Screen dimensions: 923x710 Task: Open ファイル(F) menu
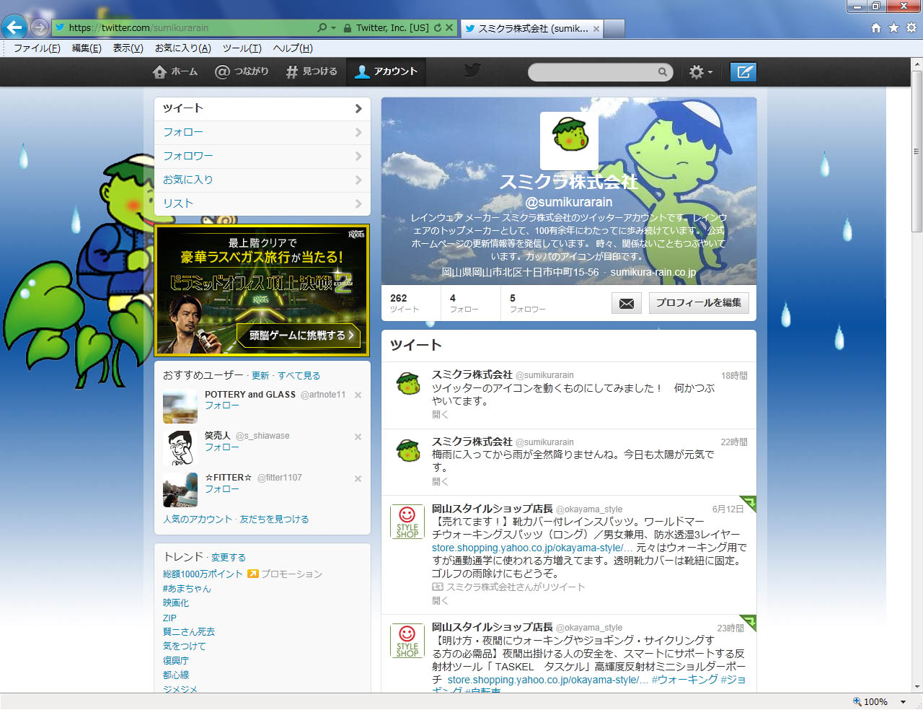pos(37,48)
